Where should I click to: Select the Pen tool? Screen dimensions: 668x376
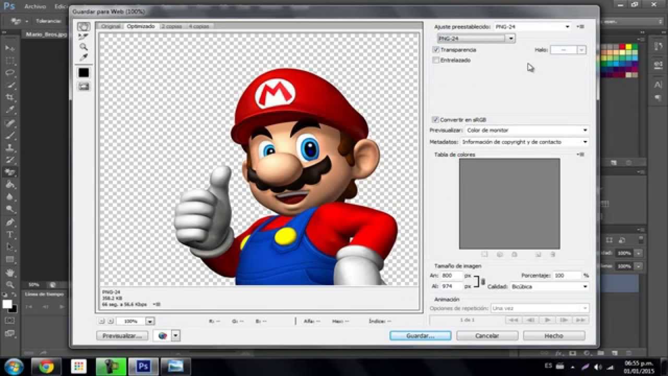point(10,222)
